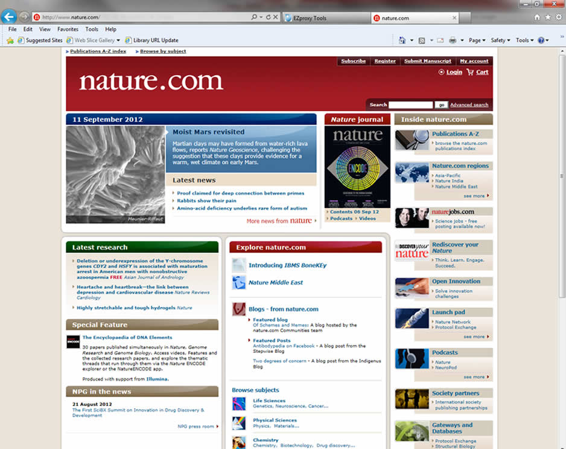
Task: Click the Submit Manuscript link
Action: click(428, 61)
